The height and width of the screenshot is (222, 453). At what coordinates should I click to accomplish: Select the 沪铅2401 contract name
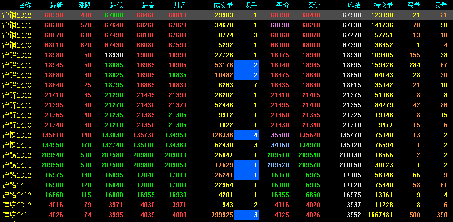16,185
